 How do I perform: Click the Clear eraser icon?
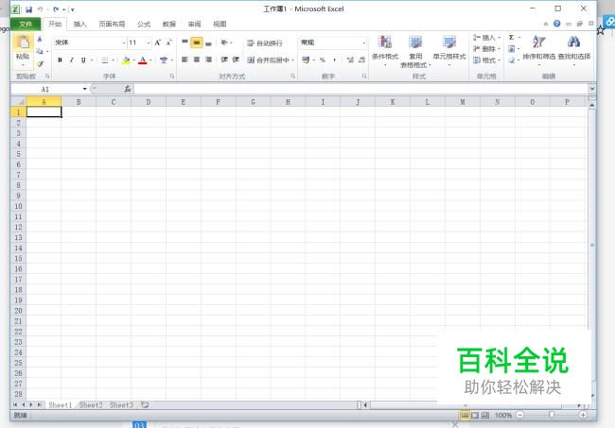point(512,60)
